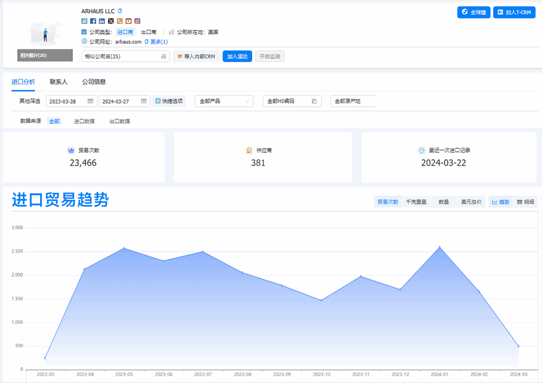The width and height of the screenshot is (542, 383).
Task: Switch to the 联系人 tab
Action: [59, 82]
